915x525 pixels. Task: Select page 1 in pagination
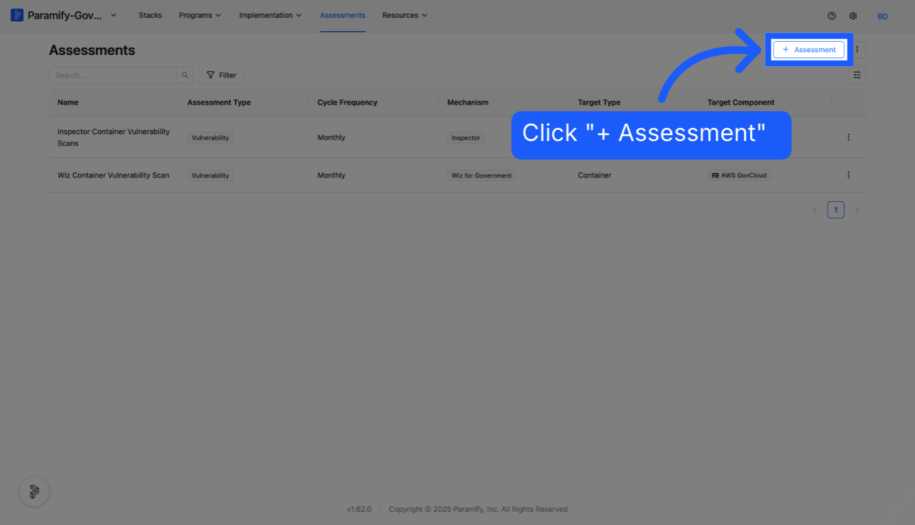[836, 211]
